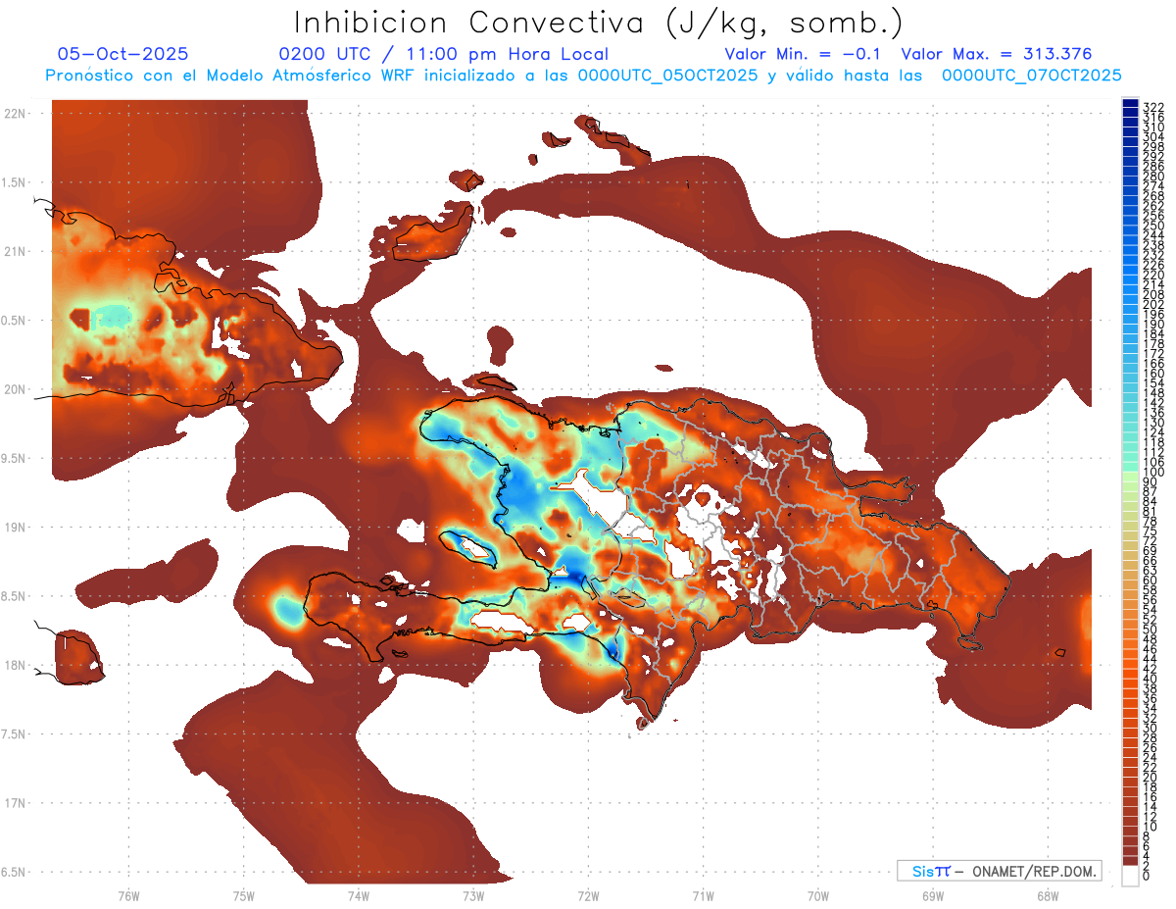This screenshot has width=1176, height=909.
Task: Click the "ONAMET/REP.DOM." credit box
Action: click(x=999, y=871)
